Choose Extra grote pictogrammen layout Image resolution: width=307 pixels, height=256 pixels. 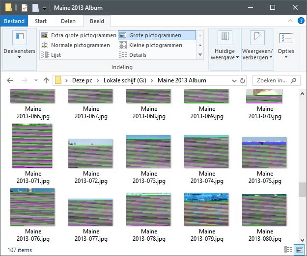(79, 35)
